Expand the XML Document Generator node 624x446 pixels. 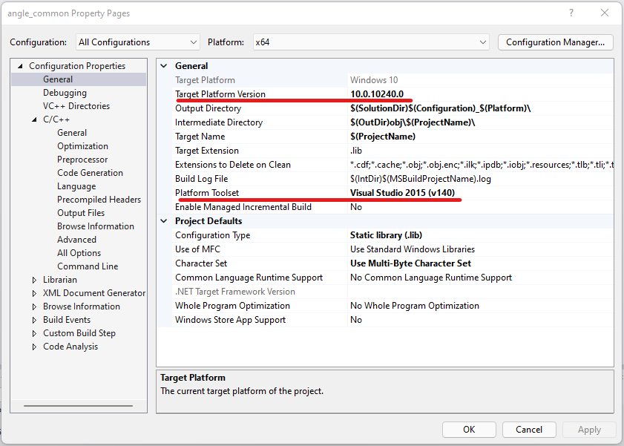[x=35, y=293]
